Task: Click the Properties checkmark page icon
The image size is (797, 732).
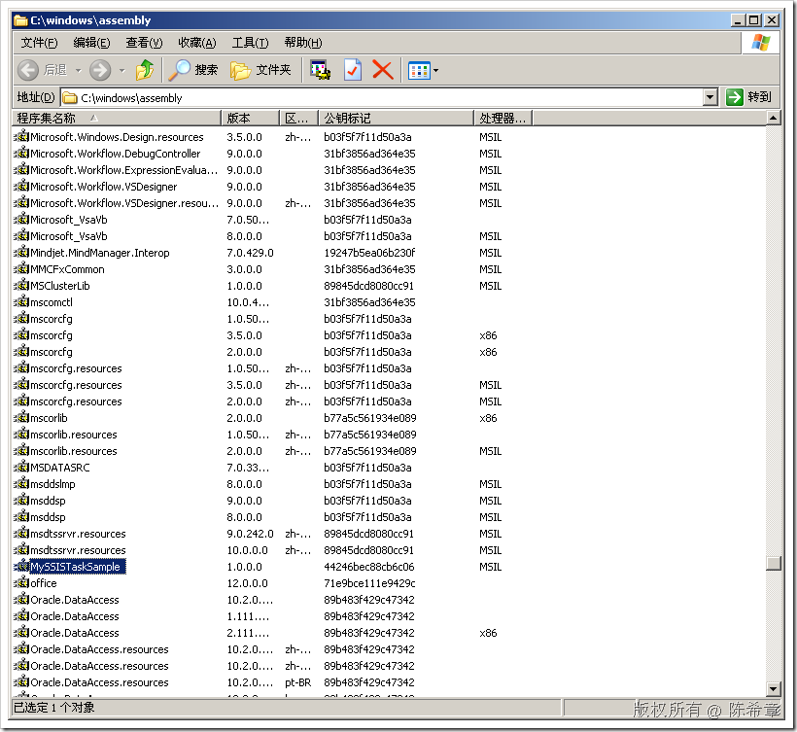Action: tap(352, 70)
